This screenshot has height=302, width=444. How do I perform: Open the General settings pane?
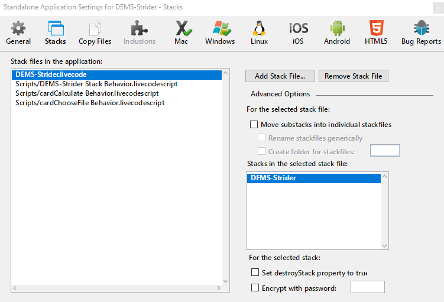click(18, 33)
